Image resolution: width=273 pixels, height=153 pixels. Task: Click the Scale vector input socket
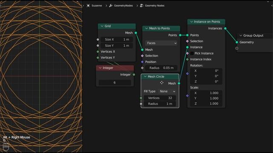[x=187, y=96]
